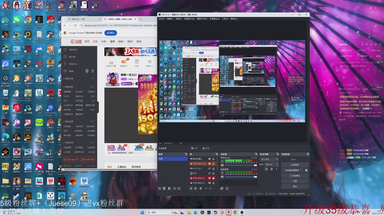This screenshot has width=384, height=216.
Task: Open virtual camera settings gear icon
Action: coord(306,170)
